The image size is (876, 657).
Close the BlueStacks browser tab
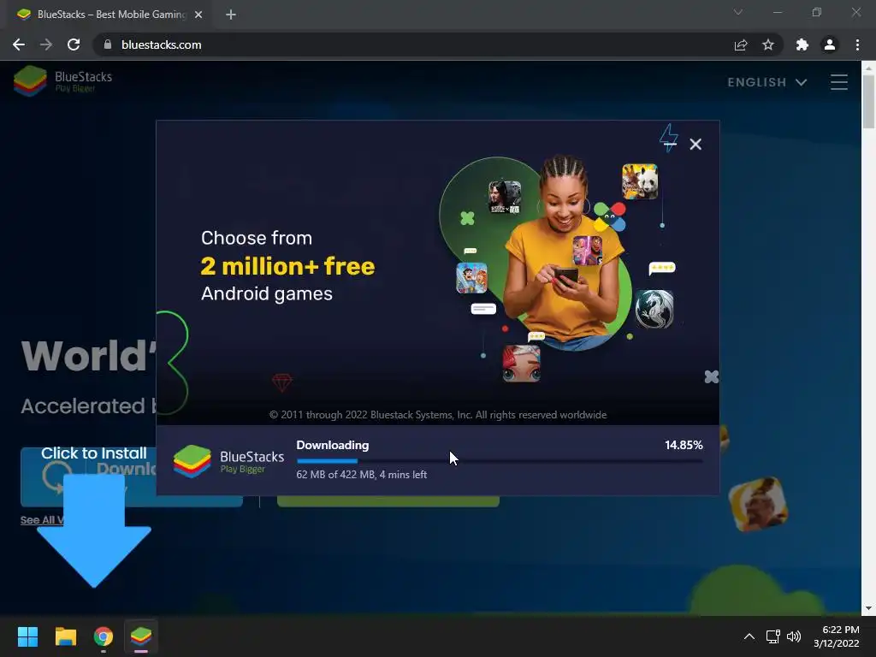(x=198, y=15)
